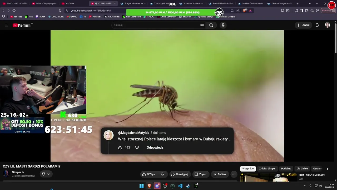Open YouTube notifications bell
337x190 pixels.
coord(317,25)
